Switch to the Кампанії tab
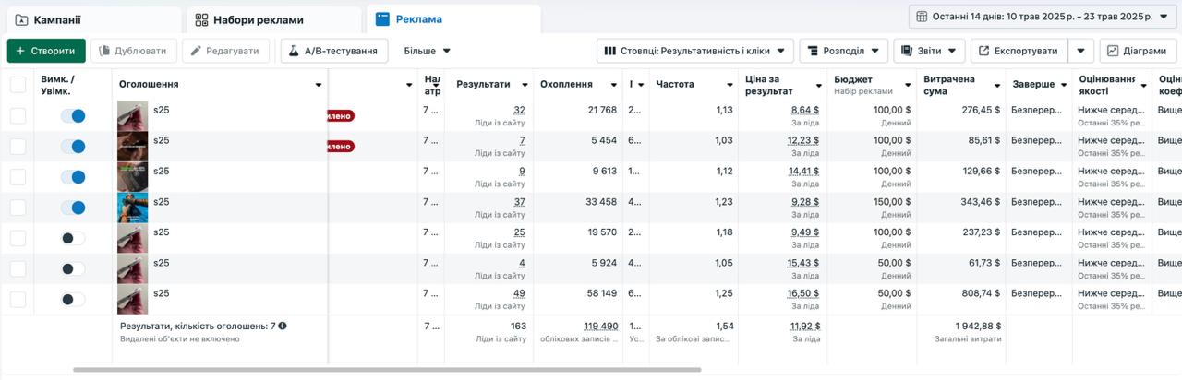 [90, 19]
